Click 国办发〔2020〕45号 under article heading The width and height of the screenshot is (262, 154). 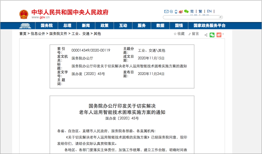[122, 119]
